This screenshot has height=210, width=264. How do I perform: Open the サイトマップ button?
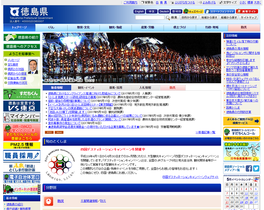[x=249, y=17]
